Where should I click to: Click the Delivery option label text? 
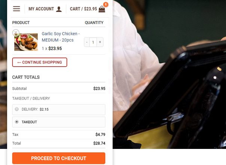(x=30, y=109)
